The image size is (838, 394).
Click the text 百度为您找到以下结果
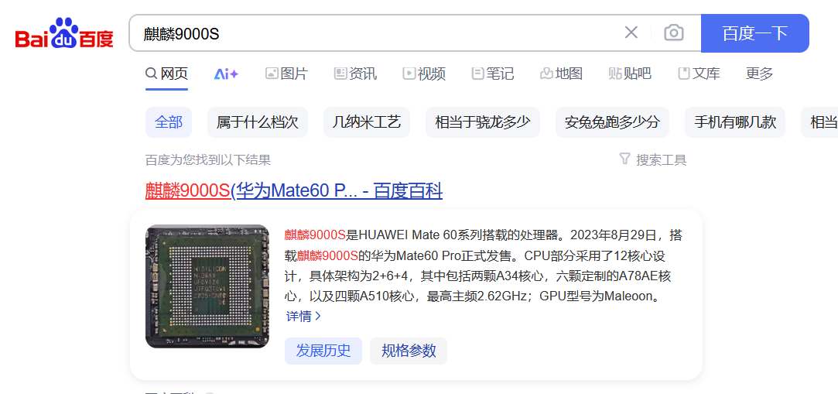click(208, 159)
